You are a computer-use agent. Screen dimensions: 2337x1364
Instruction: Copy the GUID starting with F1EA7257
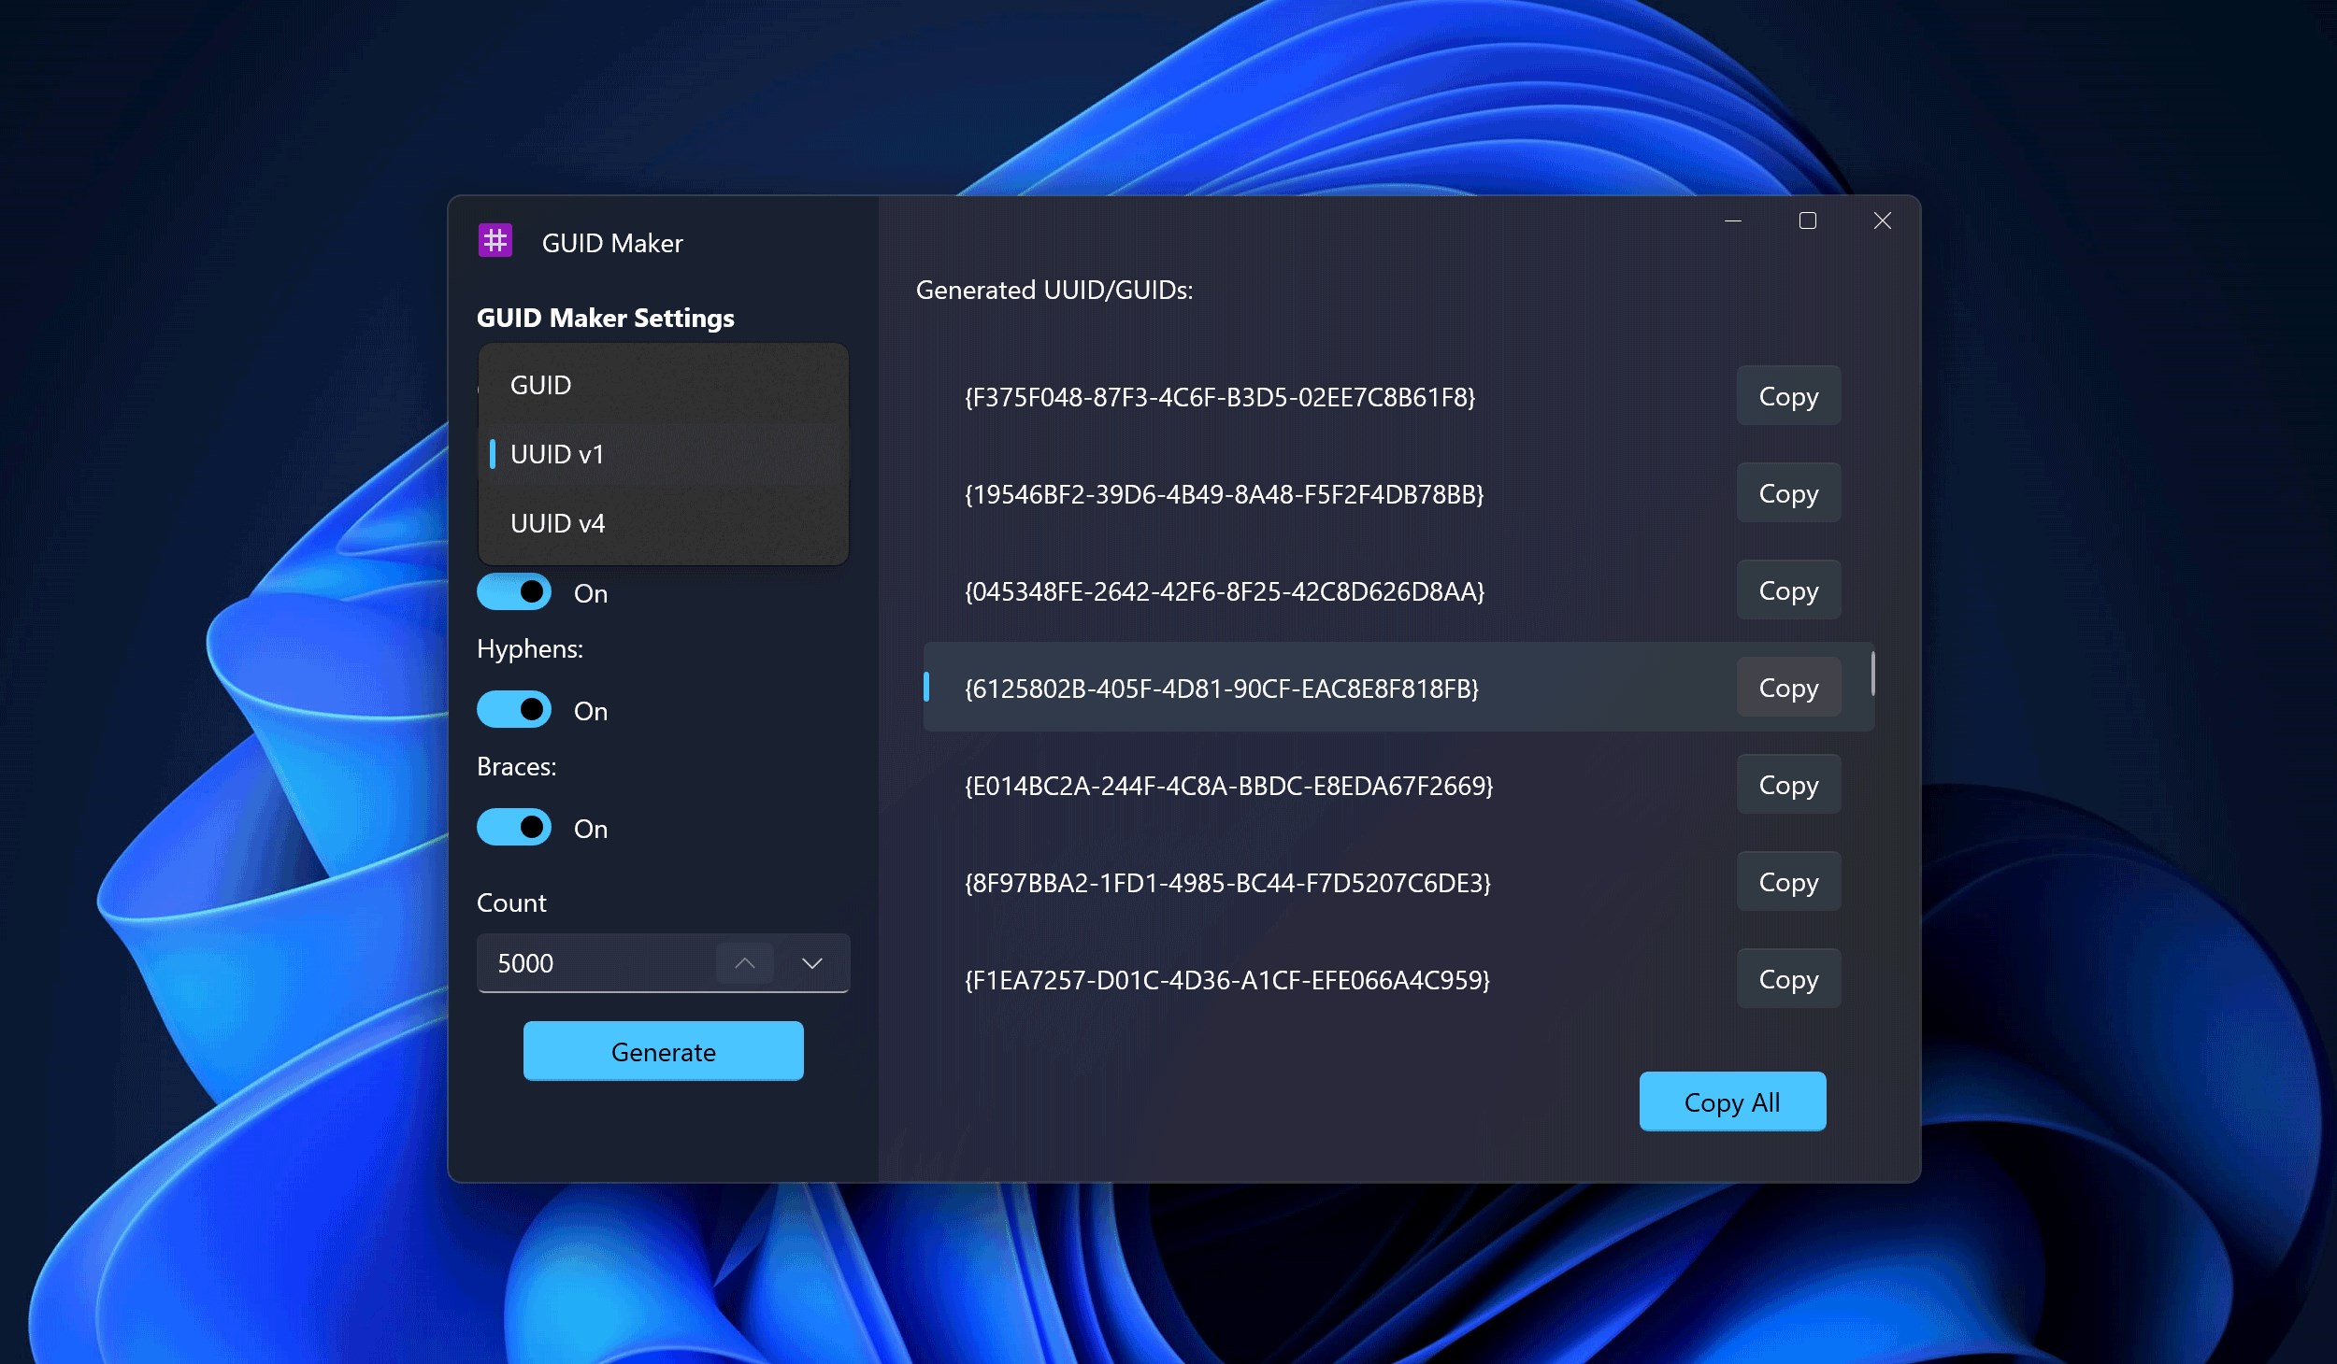(1787, 979)
